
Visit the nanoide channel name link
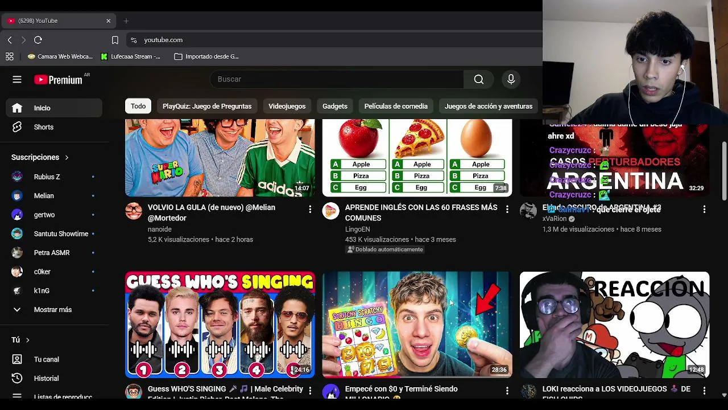coord(160,229)
